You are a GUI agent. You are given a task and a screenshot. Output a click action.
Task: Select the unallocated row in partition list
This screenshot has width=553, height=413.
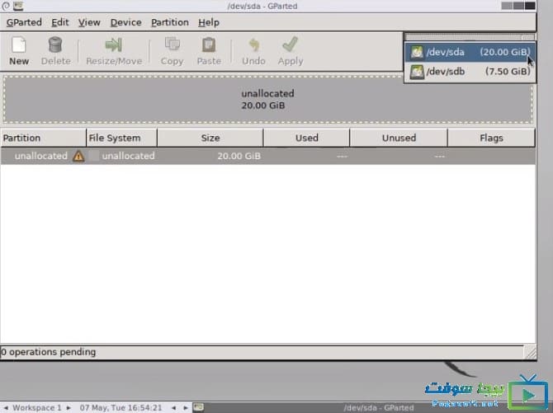click(267, 156)
